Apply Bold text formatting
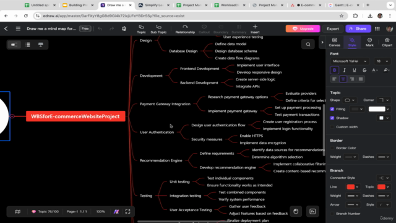The height and width of the screenshot is (223, 396). click(x=334, y=70)
